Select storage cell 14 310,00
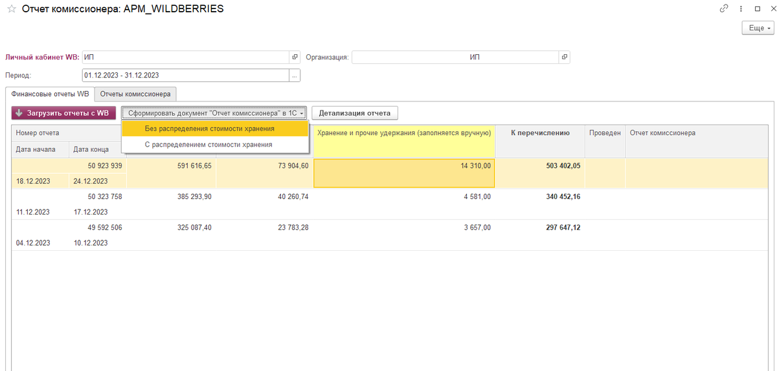Viewport: 777px width, 371px height. 404,173
